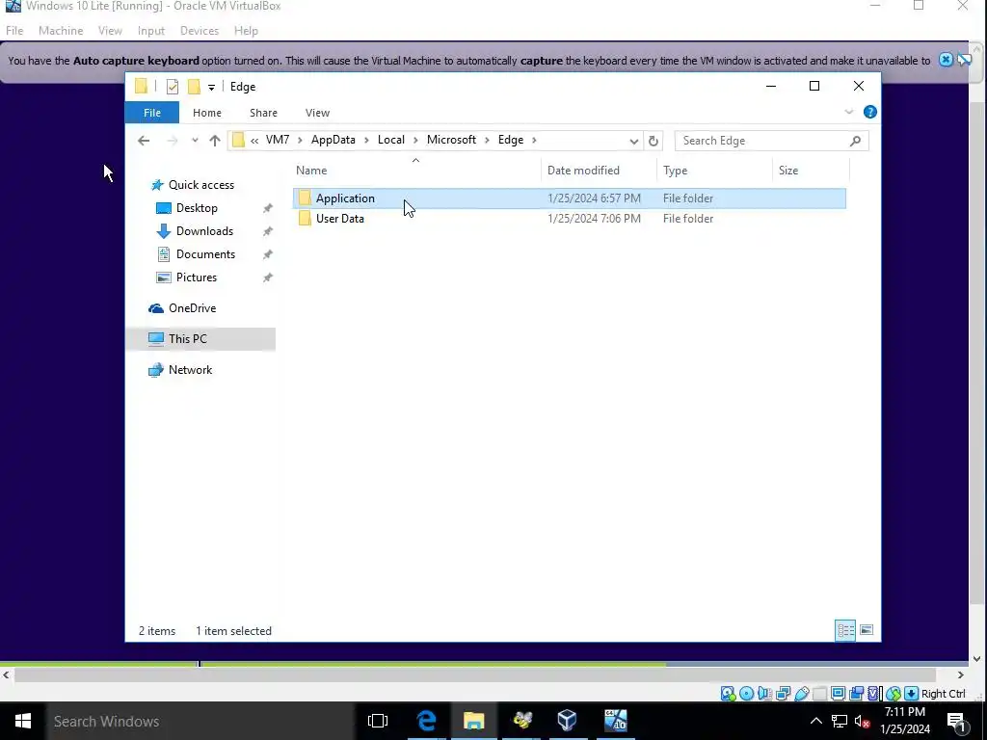The height and width of the screenshot is (740, 987).
Task: Click VirtualBox hard disk activity icon
Action: tap(728, 694)
